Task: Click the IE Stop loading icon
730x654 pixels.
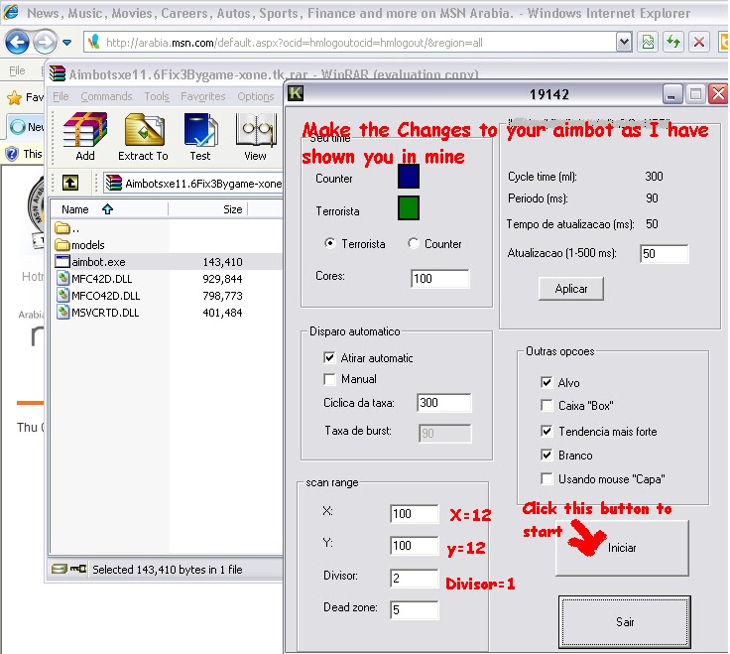Action: pyautogui.click(x=698, y=43)
